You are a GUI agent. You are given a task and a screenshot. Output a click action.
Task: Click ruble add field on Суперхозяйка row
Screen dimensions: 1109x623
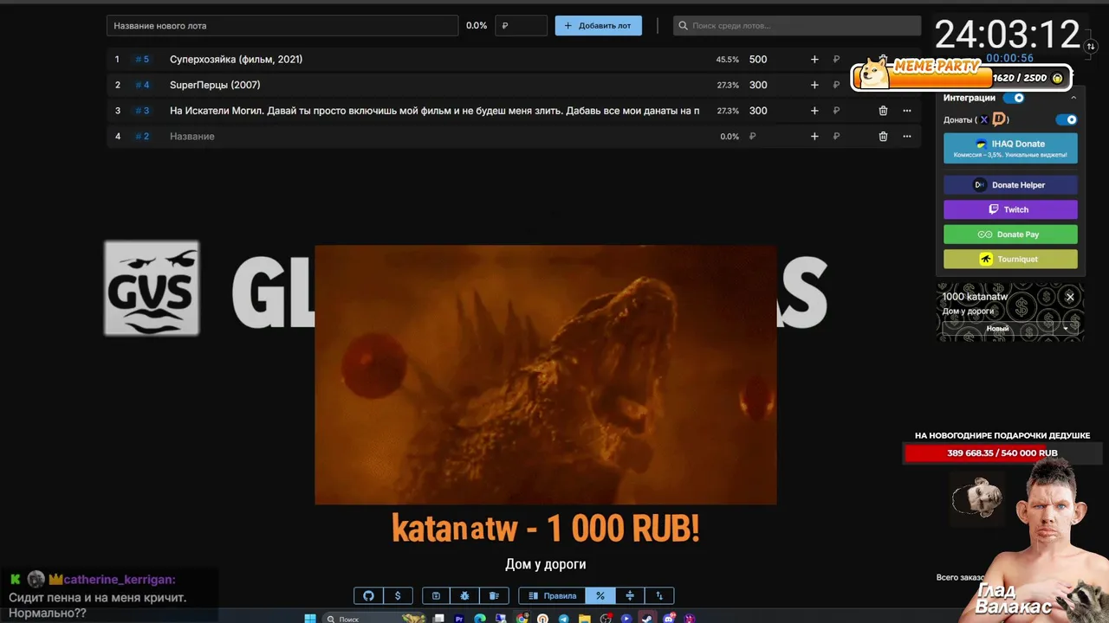pos(837,60)
